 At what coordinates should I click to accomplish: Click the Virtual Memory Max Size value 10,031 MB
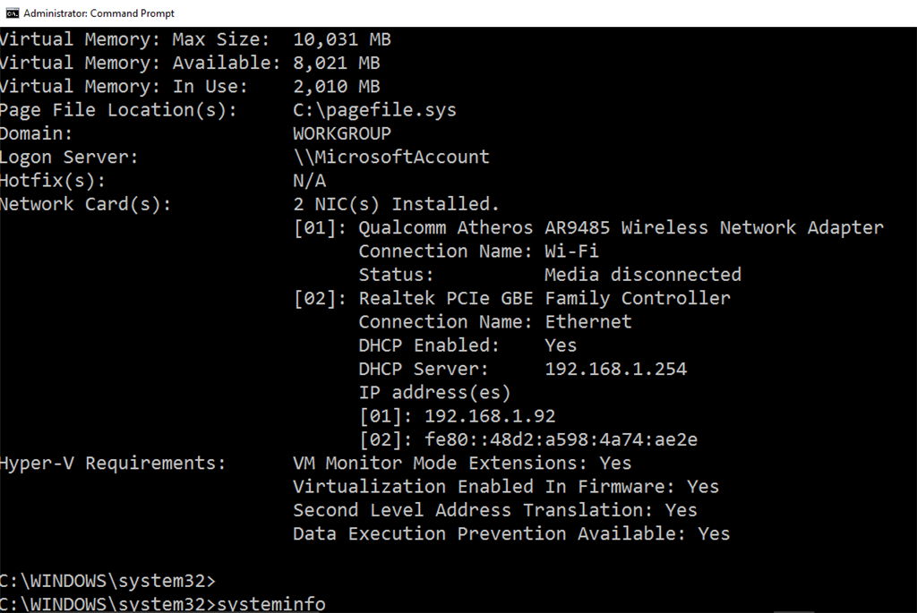[342, 39]
